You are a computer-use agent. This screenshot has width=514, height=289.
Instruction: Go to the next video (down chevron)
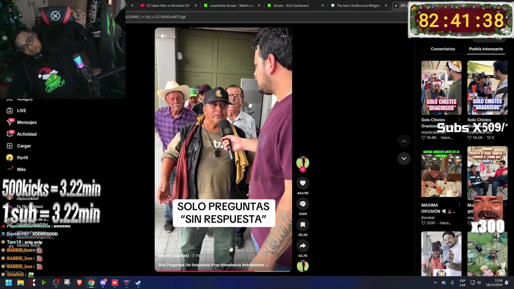pos(404,159)
